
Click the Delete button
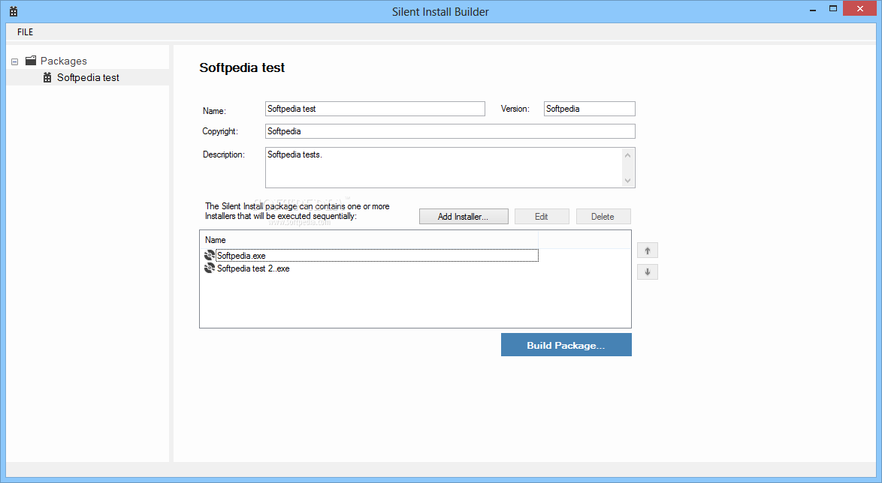point(603,216)
